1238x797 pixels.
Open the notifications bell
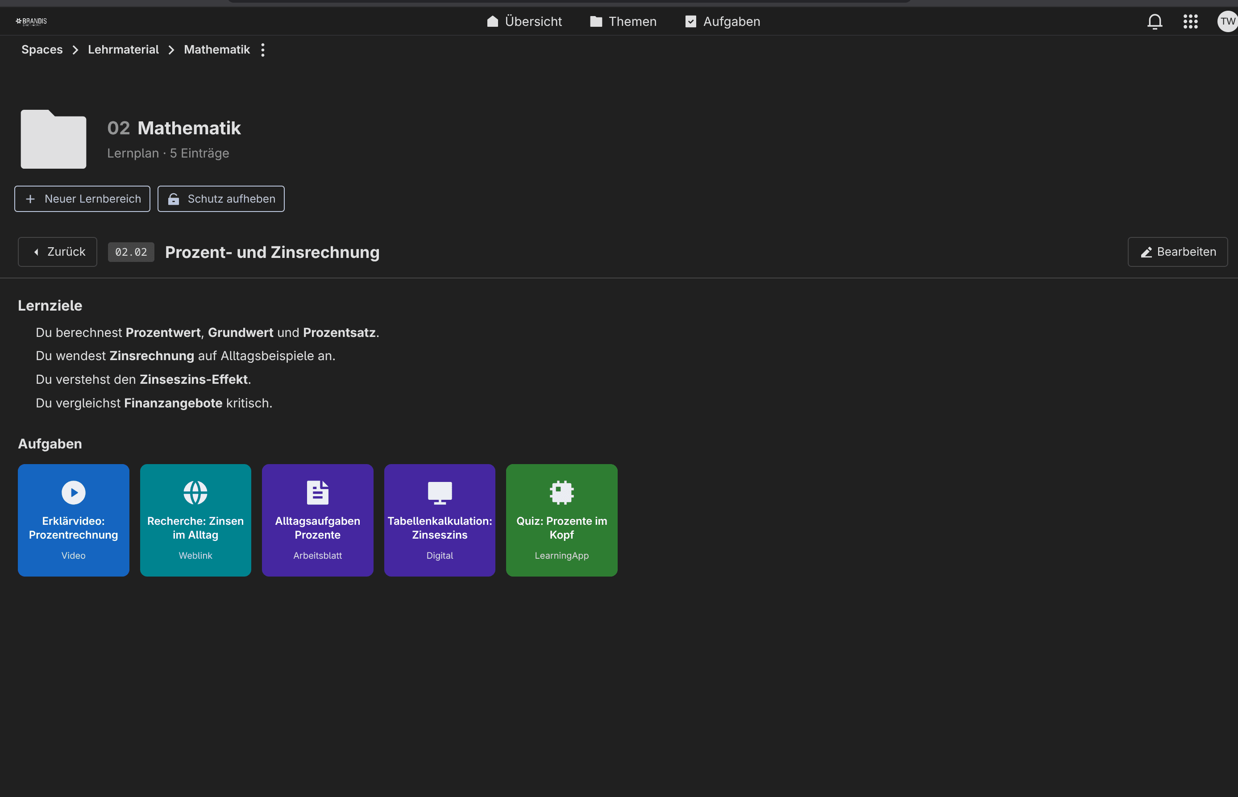(x=1155, y=21)
